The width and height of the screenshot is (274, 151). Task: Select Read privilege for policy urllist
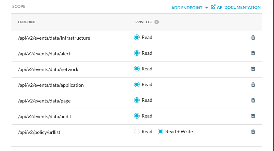(137, 132)
